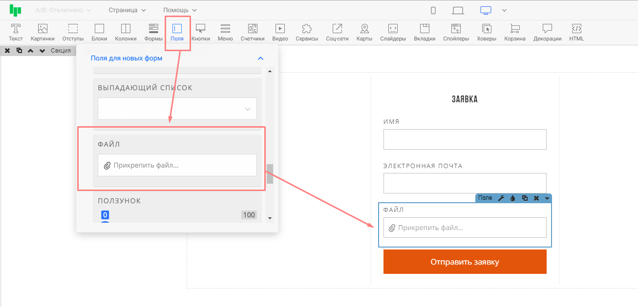Click the Имя input field in form
This screenshot has height=307, width=638.
click(465, 139)
